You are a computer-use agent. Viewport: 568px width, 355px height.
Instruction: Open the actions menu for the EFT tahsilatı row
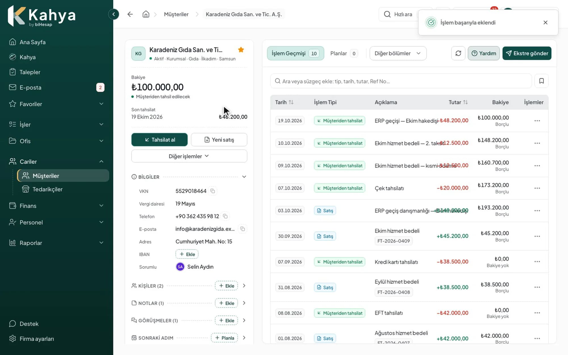click(x=537, y=313)
